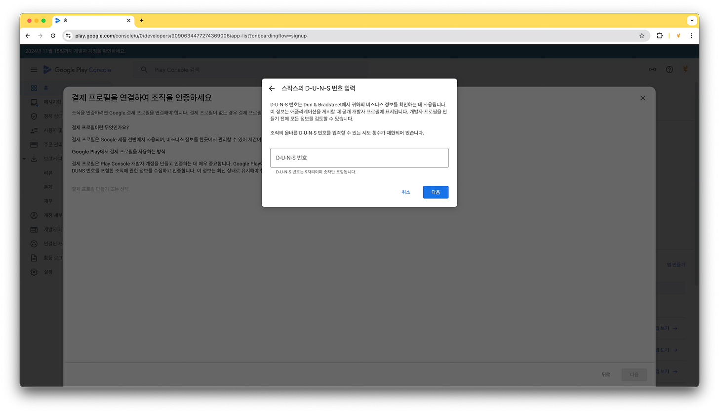Click the browser forward arrow
The image size is (719, 413).
coord(40,36)
